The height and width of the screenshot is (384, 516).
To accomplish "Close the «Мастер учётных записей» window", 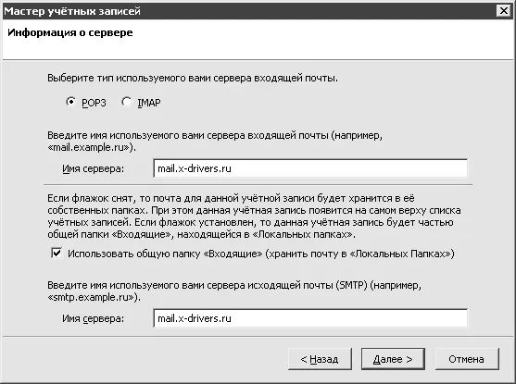I will pyautogui.click(x=504, y=11).
